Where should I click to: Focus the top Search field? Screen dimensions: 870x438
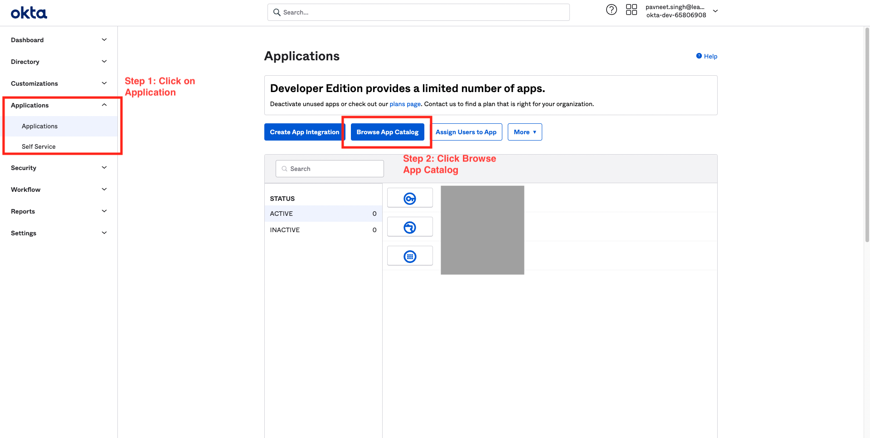(418, 12)
